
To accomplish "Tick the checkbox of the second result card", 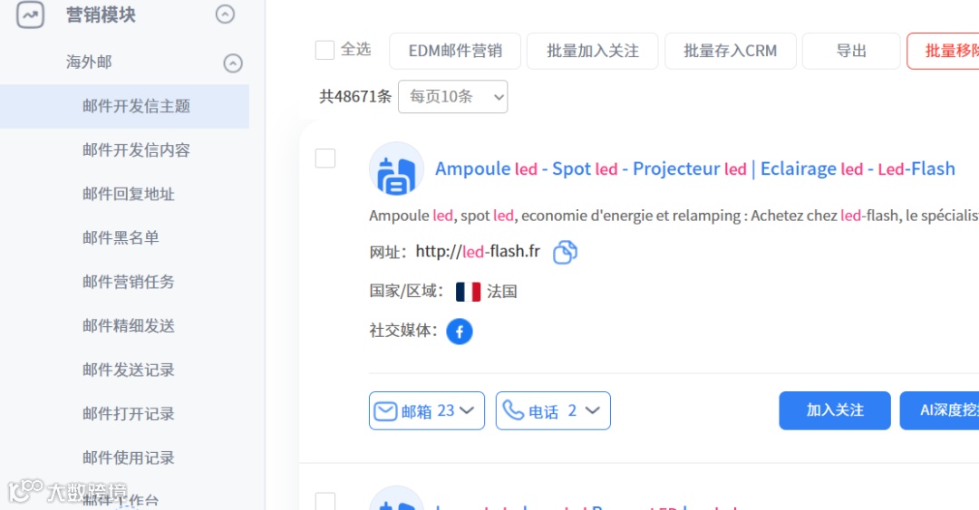I will pos(325,501).
